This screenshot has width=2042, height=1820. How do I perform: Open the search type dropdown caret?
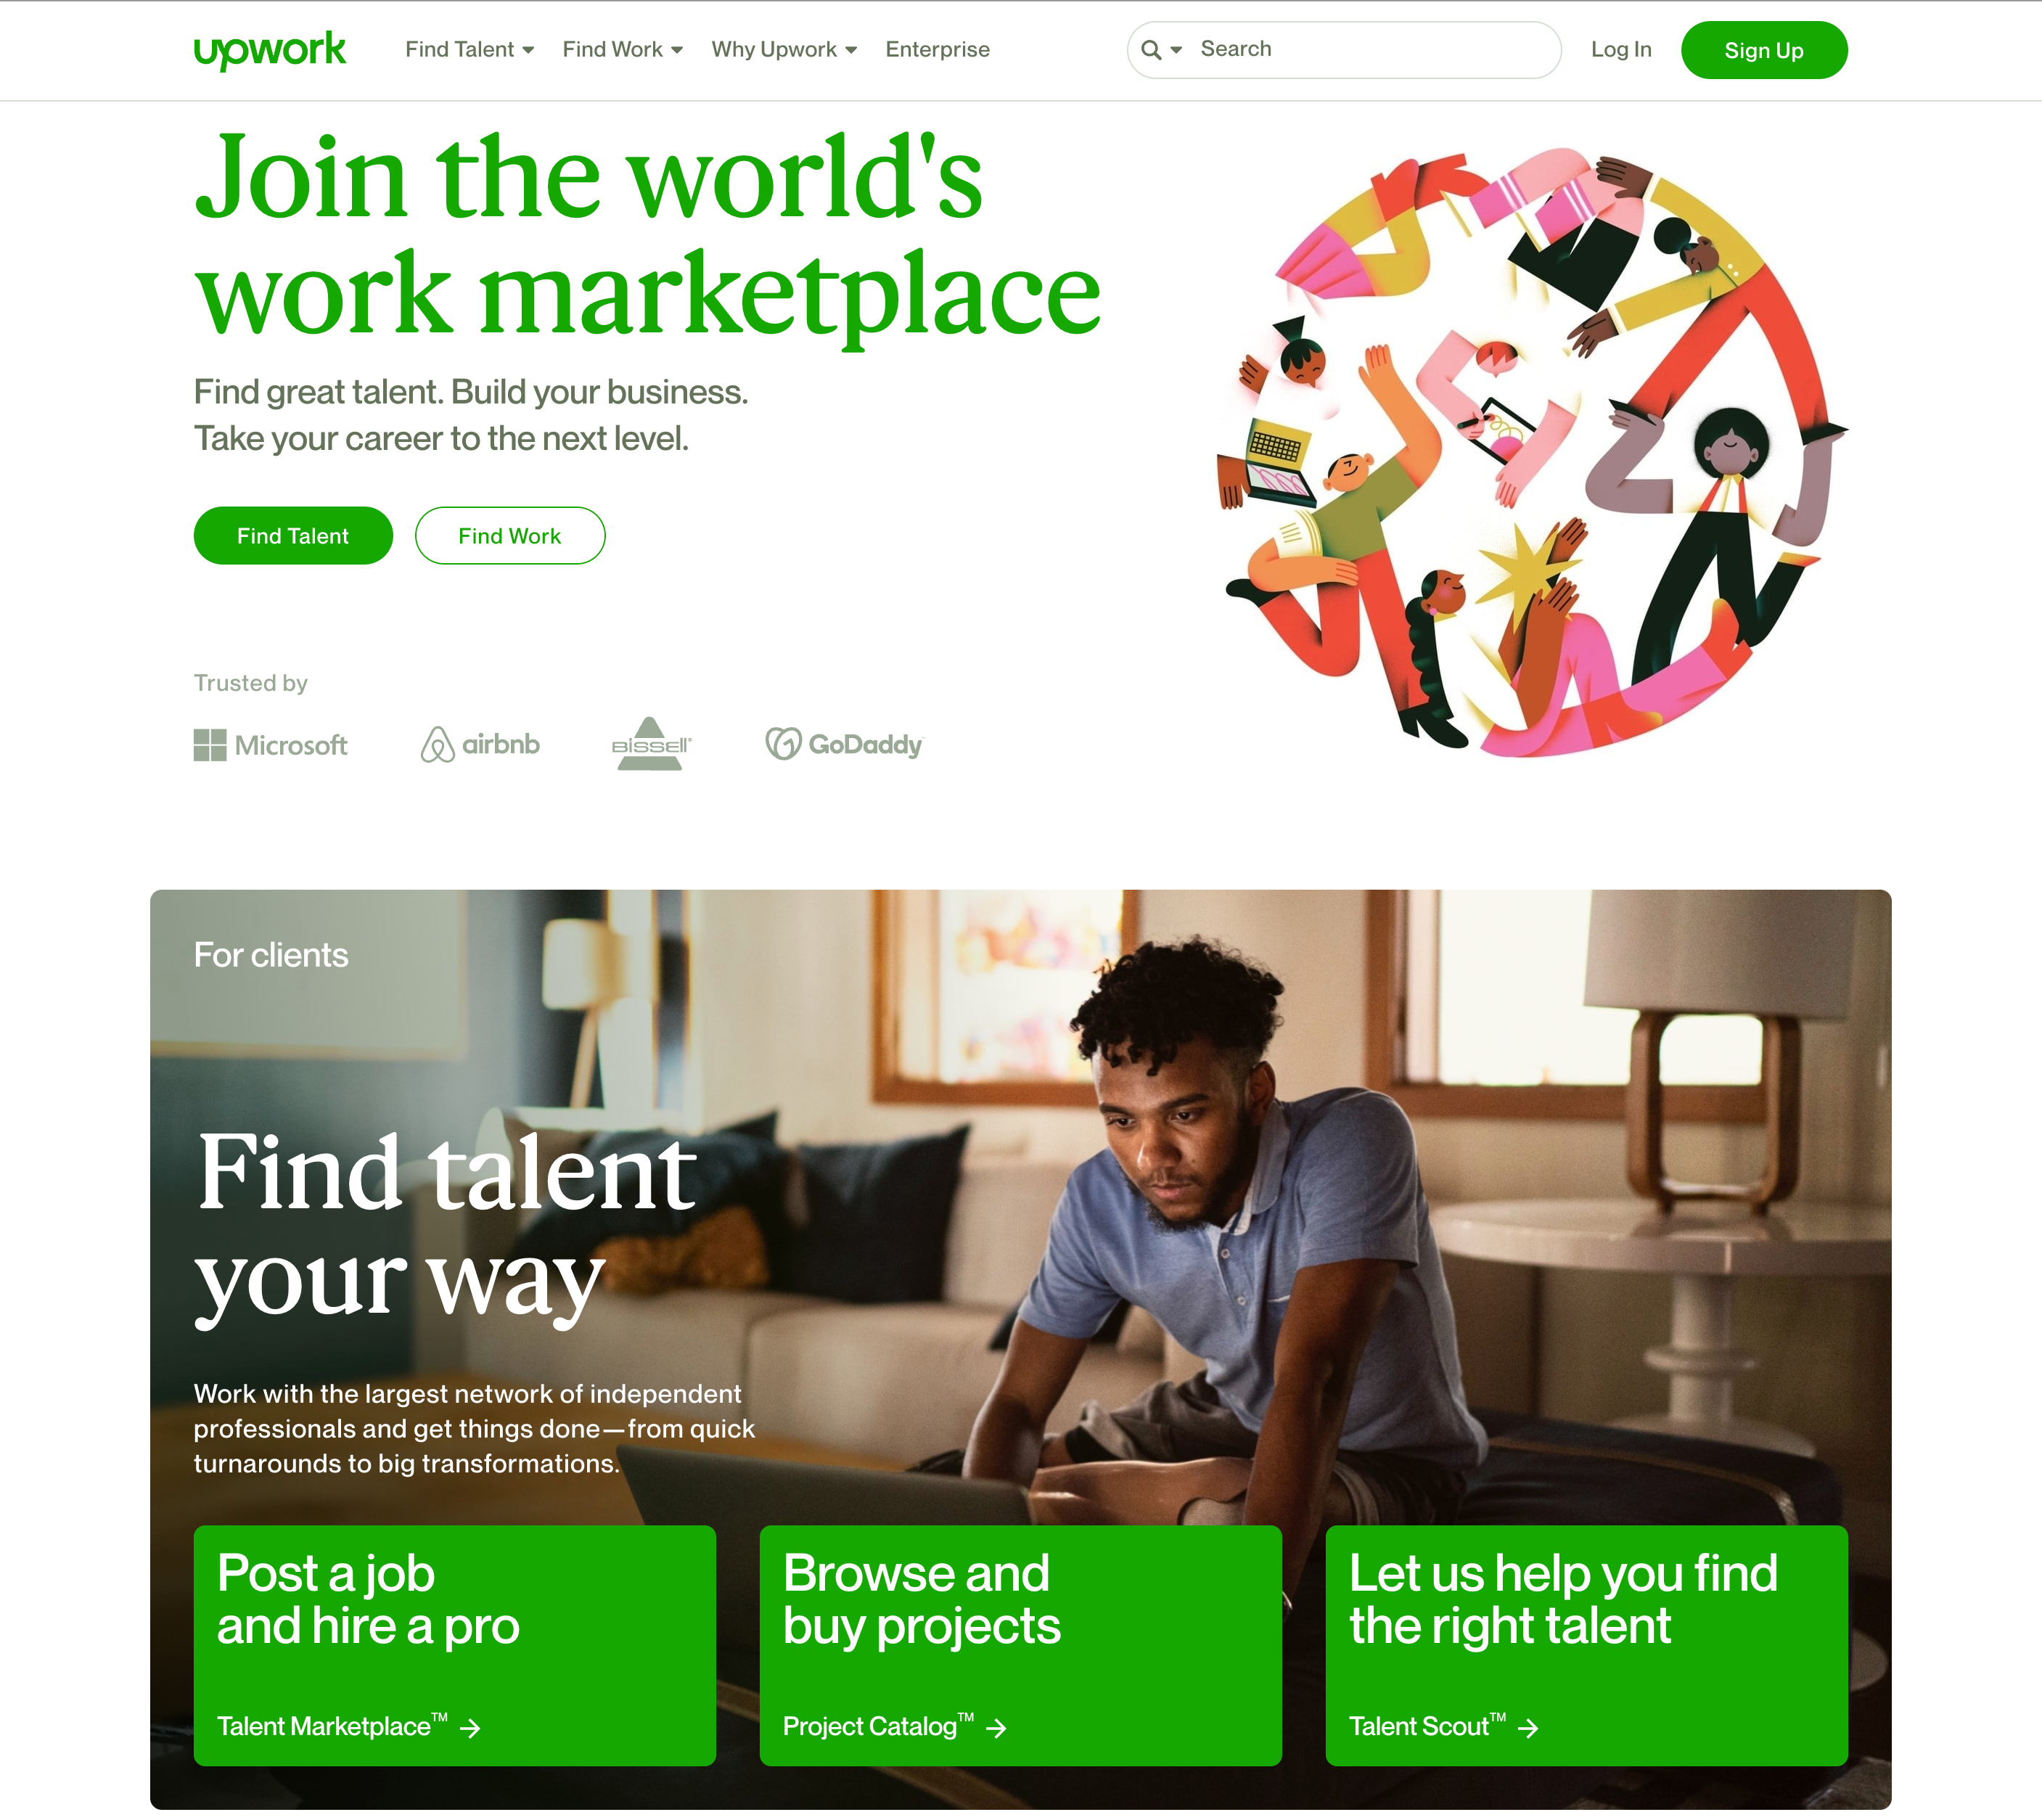coord(1177,50)
